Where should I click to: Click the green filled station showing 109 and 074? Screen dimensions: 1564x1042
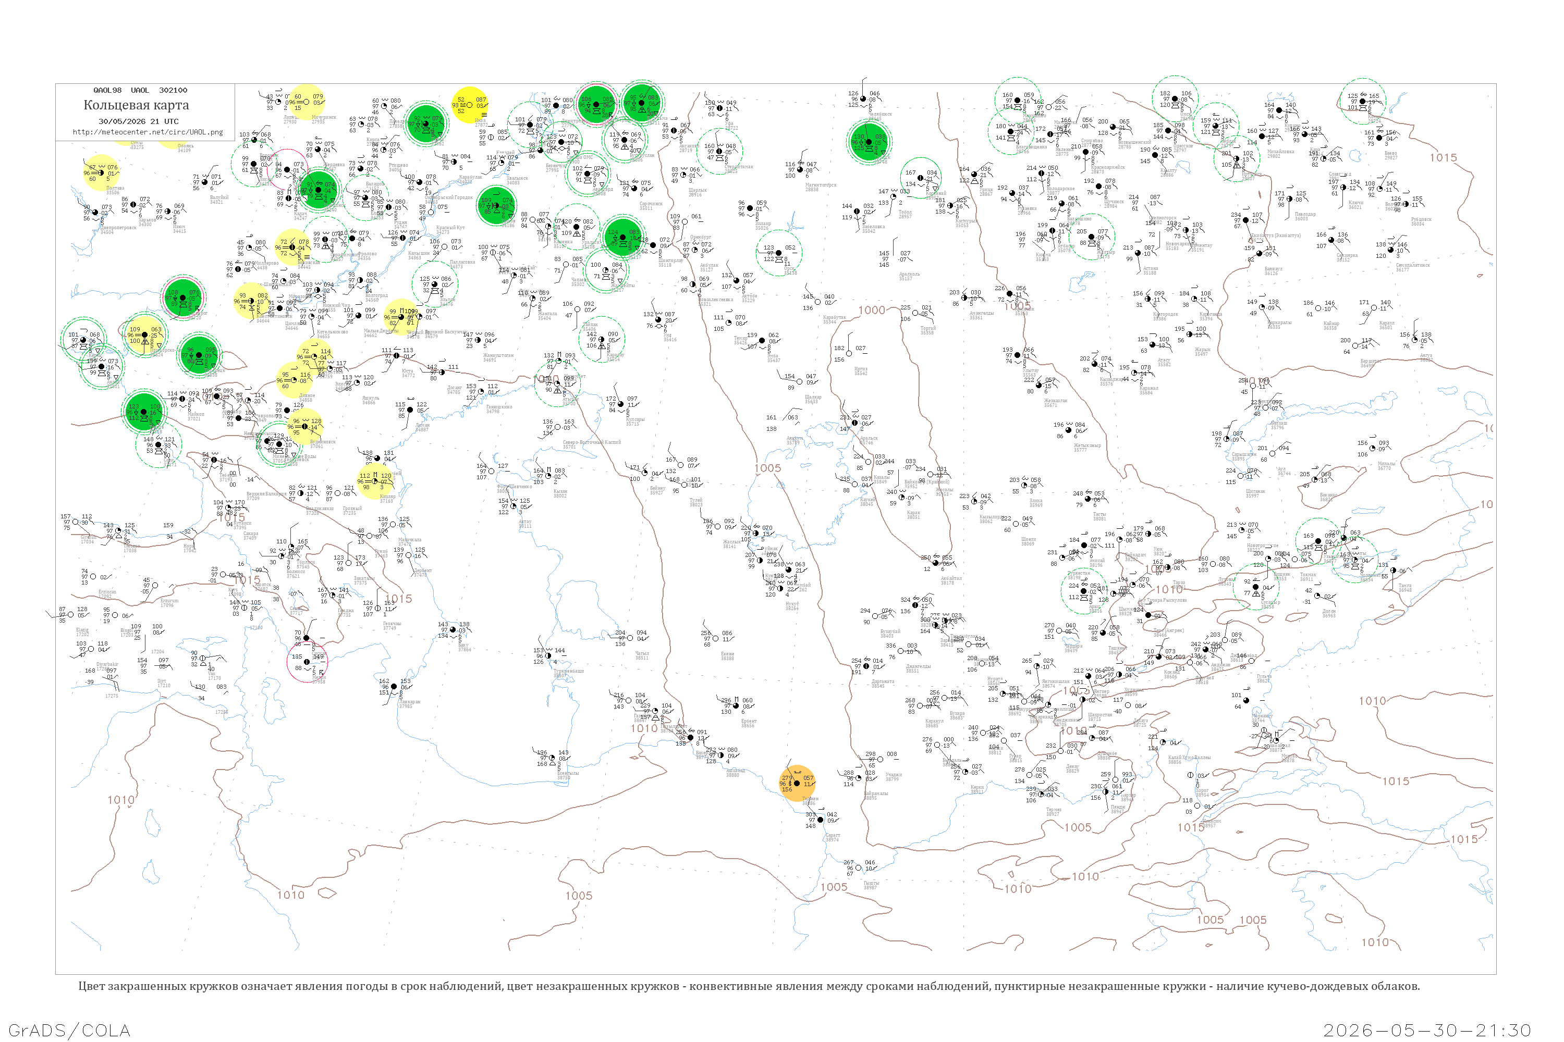point(496,205)
